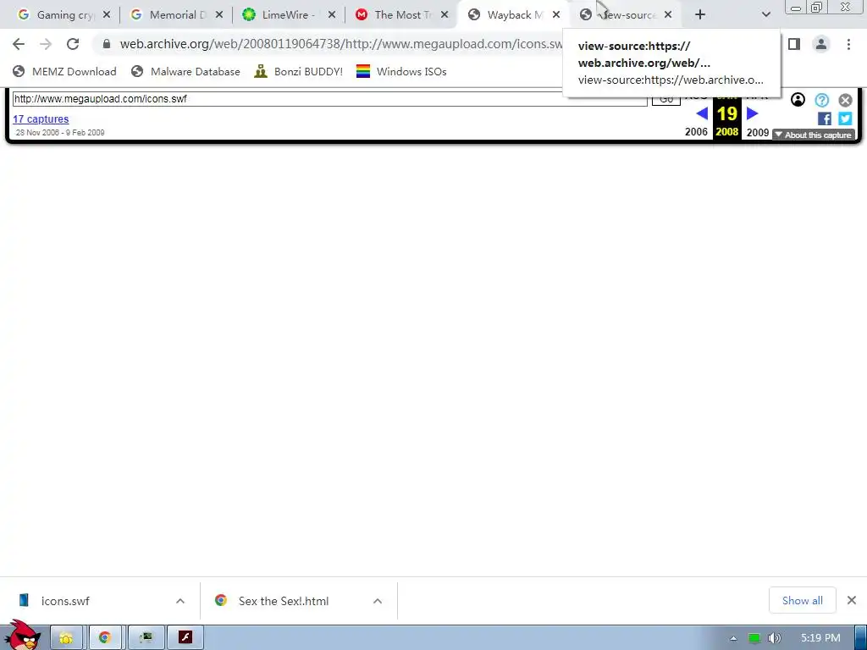
Task: Expand the tab search dropdown
Action: tap(765, 15)
